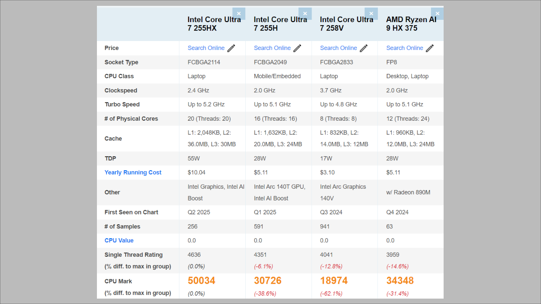541x304 pixels.
Task: Select the Intel Core Ultra 7 255H heading
Action: click(280, 24)
